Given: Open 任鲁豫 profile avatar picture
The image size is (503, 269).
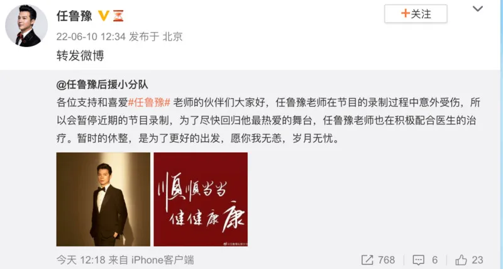Looking at the screenshot, I should 26,26.
